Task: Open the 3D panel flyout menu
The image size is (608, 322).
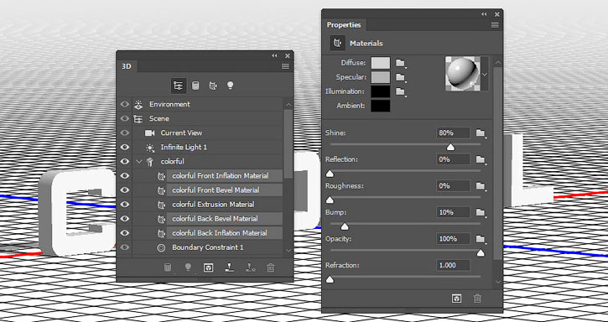Action: tap(285, 66)
